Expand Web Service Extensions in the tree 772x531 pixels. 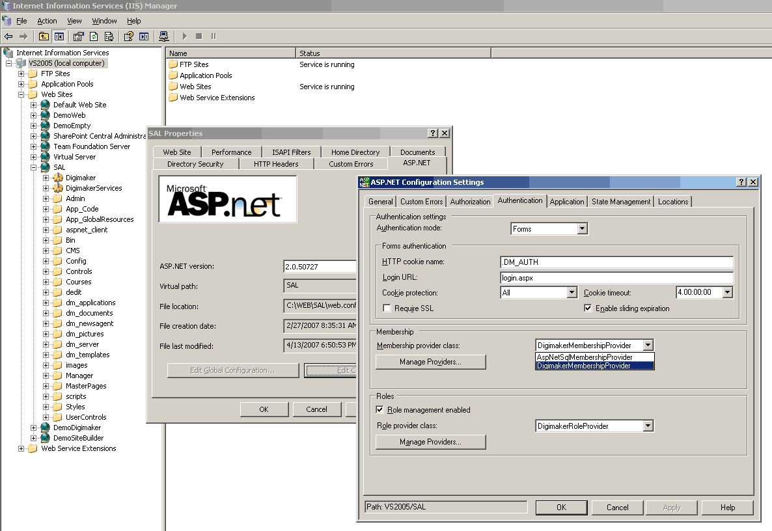tap(21, 448)
